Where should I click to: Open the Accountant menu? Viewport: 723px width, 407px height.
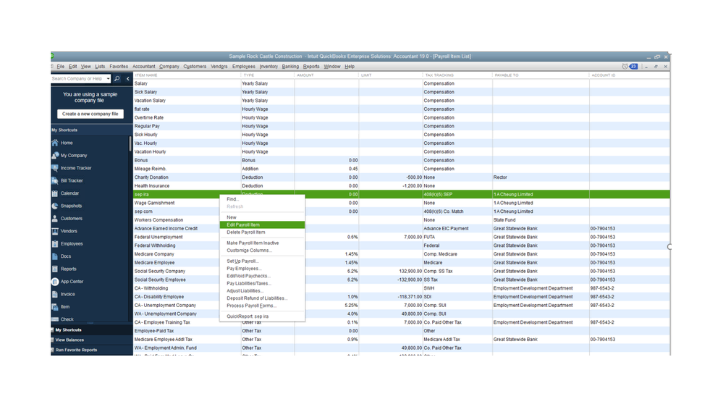pyautogui.click(x=144, y=67)
